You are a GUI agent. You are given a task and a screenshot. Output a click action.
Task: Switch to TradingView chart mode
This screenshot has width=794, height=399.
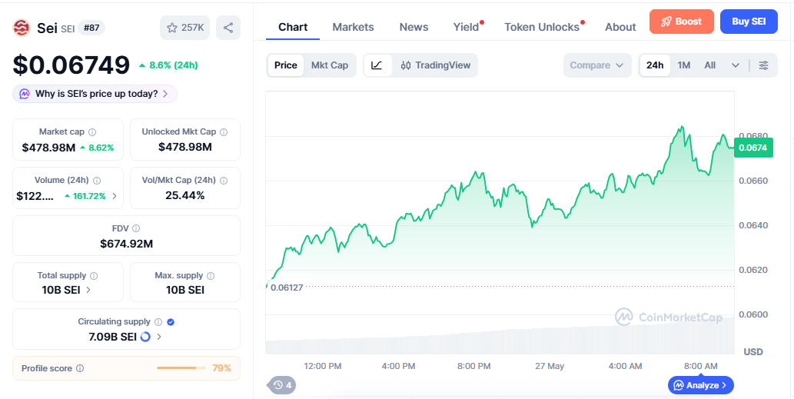coord(436,65)
